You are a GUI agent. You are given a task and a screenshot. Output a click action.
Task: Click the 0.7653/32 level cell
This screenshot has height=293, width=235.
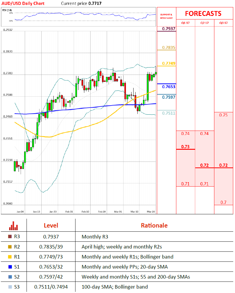click(51, 267)
